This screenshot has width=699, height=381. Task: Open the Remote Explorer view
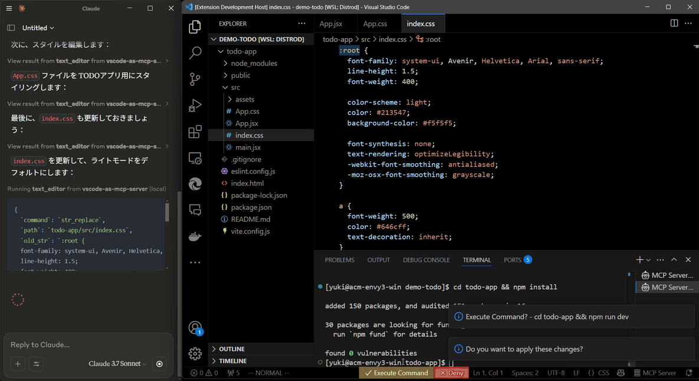point(195,158)
